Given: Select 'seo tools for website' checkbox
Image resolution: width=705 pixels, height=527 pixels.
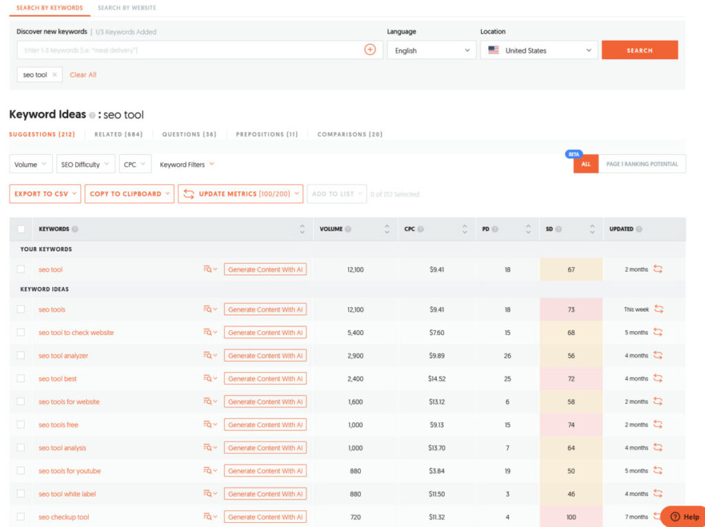Looking at the screenshot, I should (x=21, y=401).
